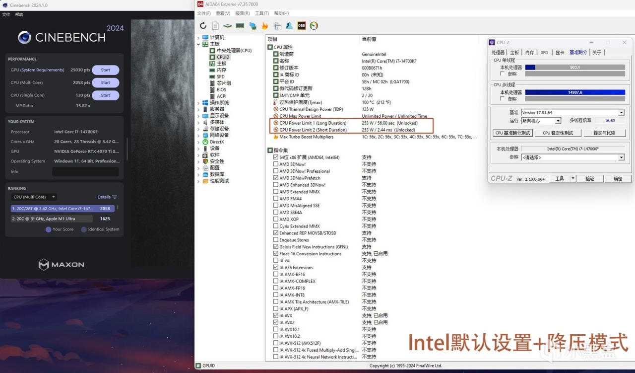Select CPUID in the AIDA64 tree

[223, 57]
